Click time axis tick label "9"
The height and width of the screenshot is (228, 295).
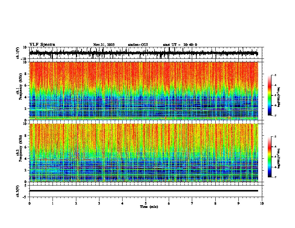238,203
